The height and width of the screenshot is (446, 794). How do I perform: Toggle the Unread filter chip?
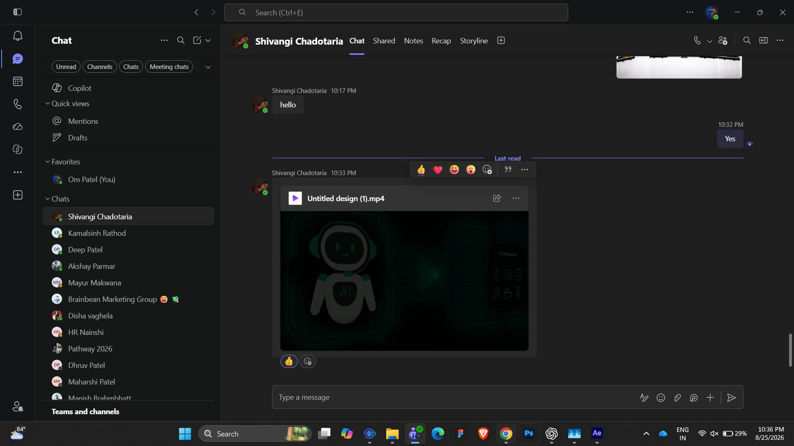[x=66, y=67]
